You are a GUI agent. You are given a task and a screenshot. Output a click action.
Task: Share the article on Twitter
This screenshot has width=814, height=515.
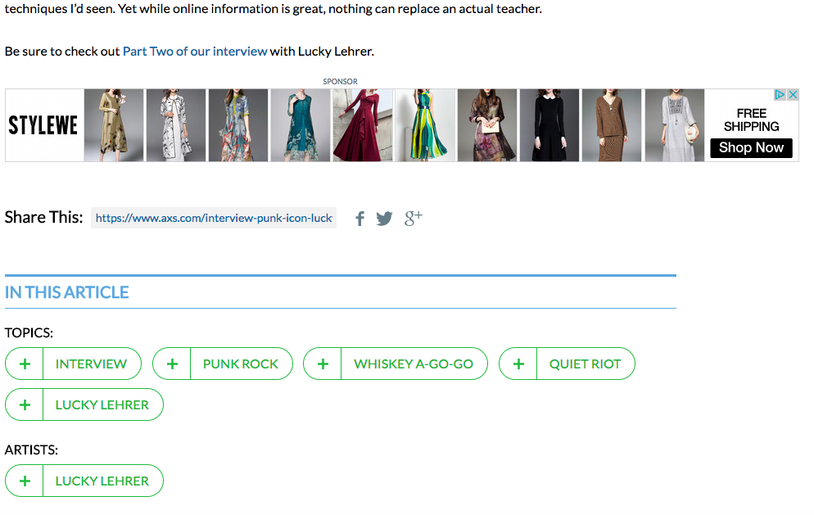(384, 219)
